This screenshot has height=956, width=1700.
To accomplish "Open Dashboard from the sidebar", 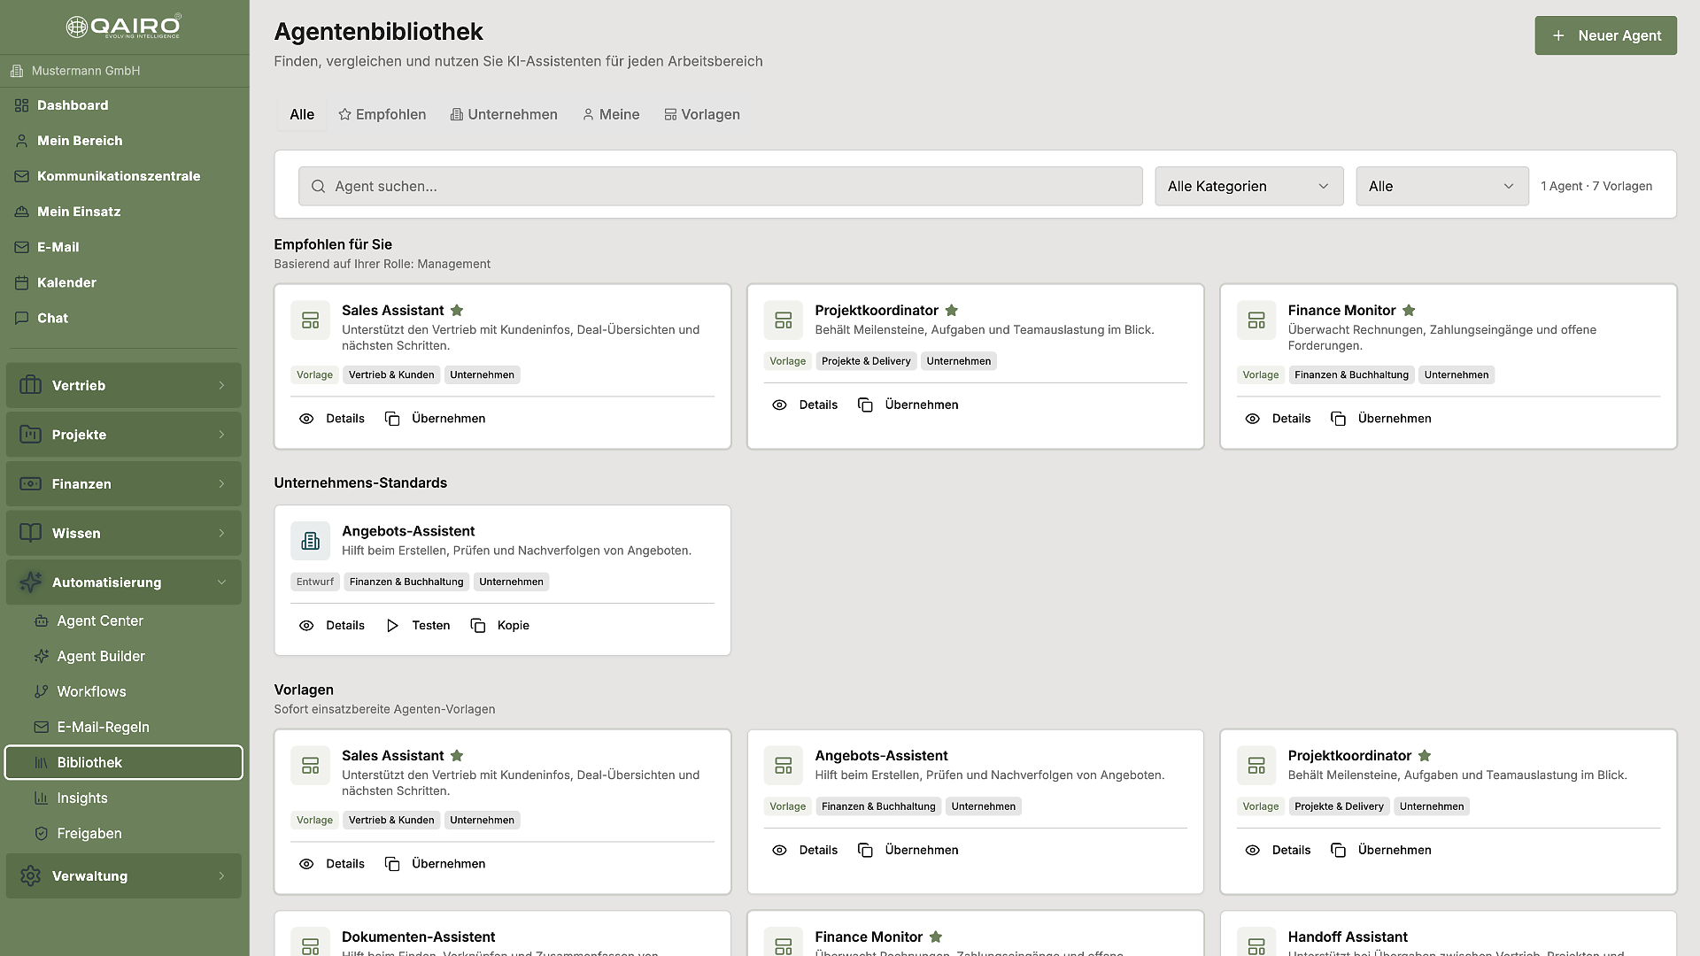I will pos(73,105).
